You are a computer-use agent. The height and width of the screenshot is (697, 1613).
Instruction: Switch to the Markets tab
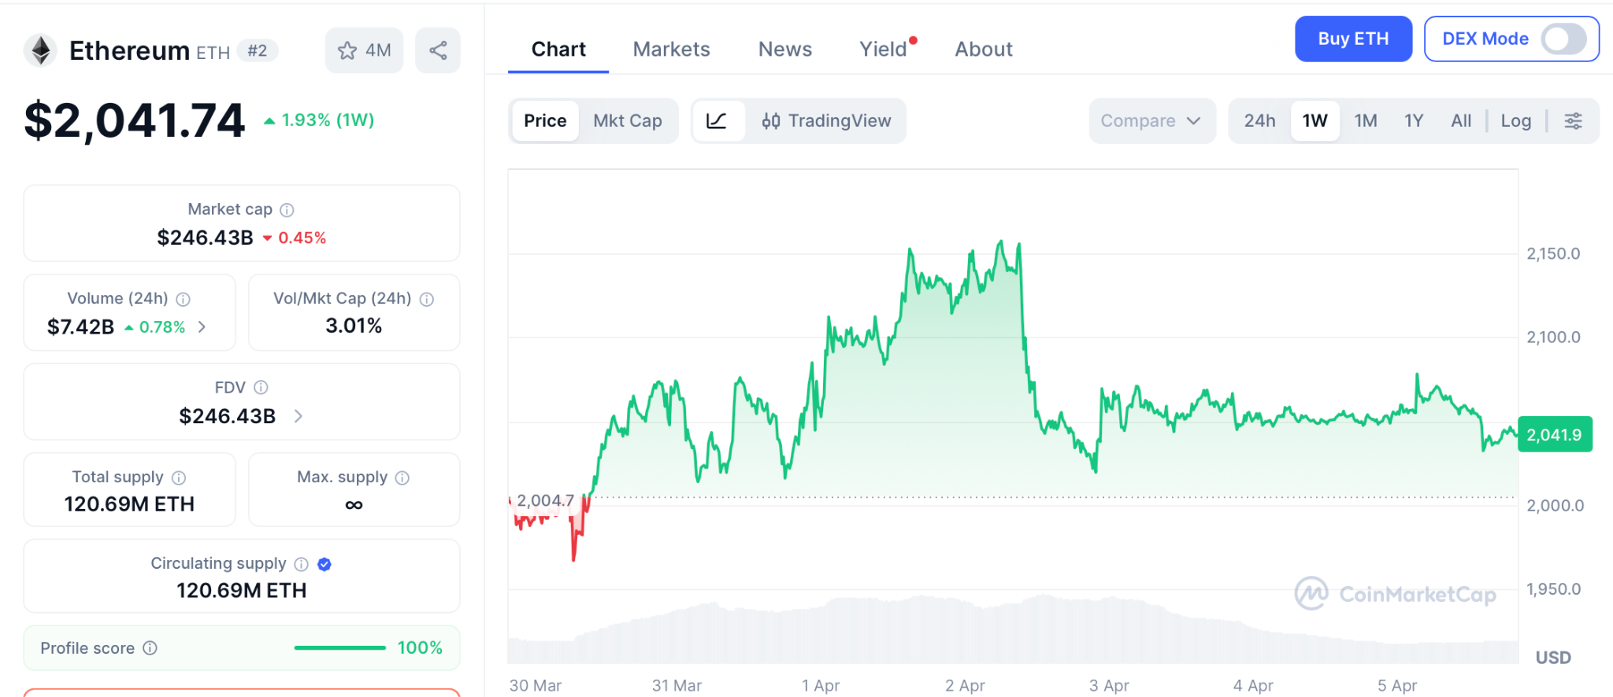click(x=671, y=50)
